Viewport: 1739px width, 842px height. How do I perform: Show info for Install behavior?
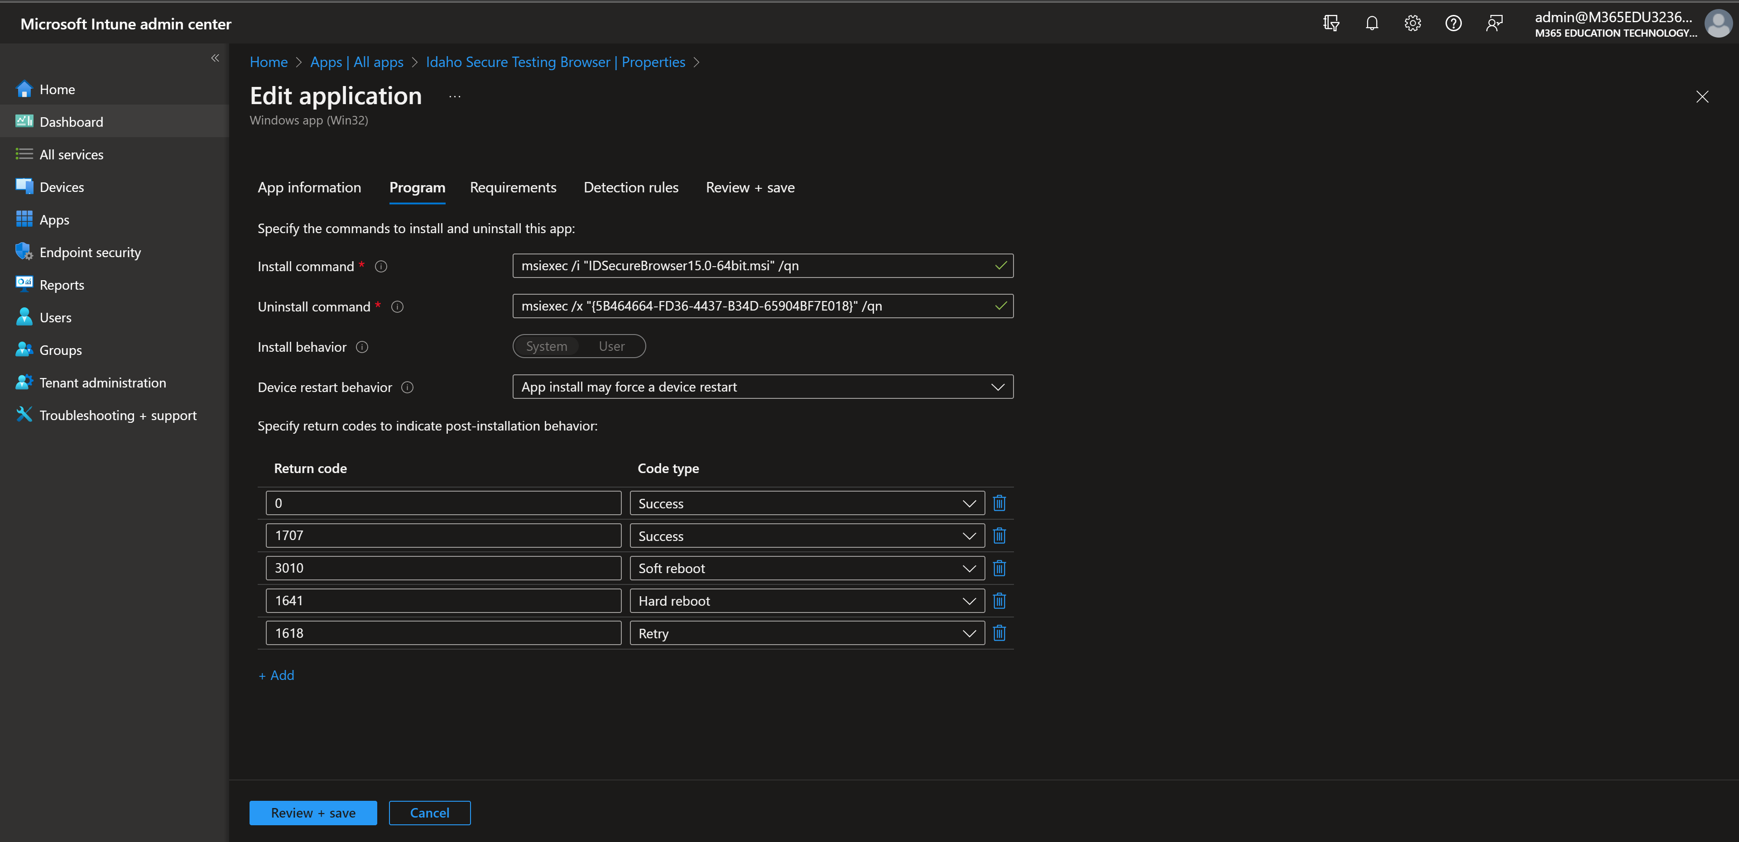point(362,347)
